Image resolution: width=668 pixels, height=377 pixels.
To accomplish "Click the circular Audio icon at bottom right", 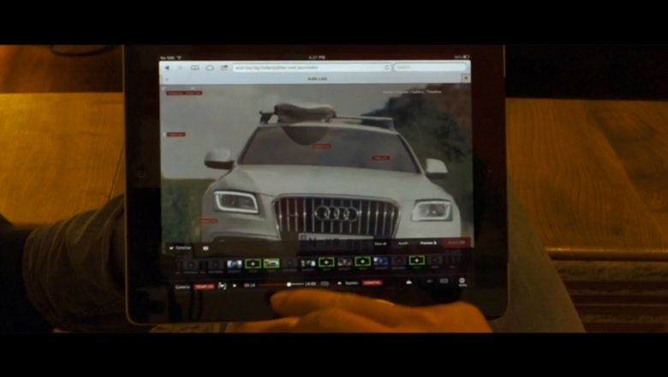I will click(x=462, y=281).
